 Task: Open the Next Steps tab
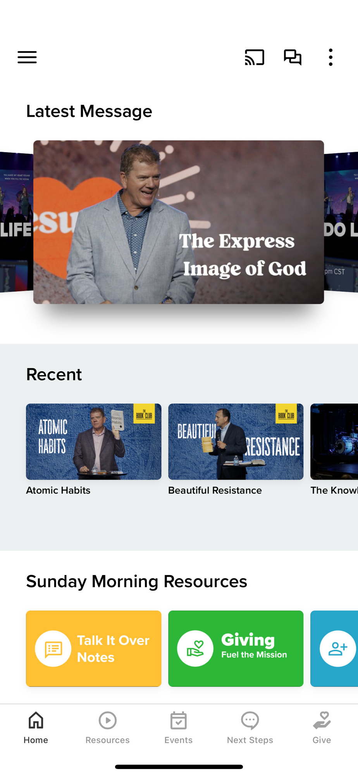tap(250, 727)
